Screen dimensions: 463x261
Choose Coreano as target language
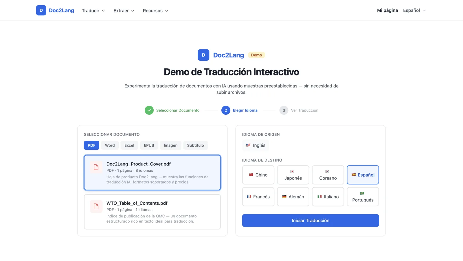coord(328,175)
